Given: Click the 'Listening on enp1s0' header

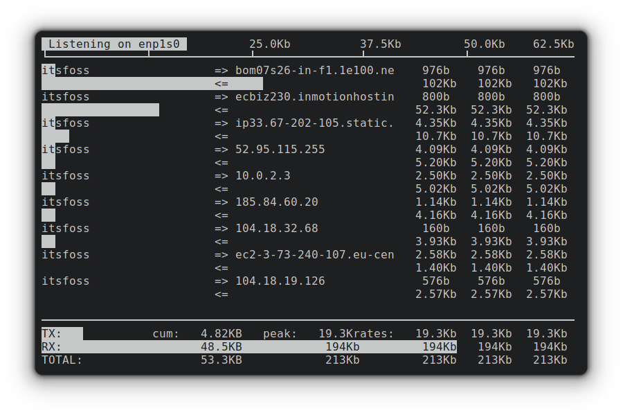Looking at the screenshot, I should coord(114,44).
